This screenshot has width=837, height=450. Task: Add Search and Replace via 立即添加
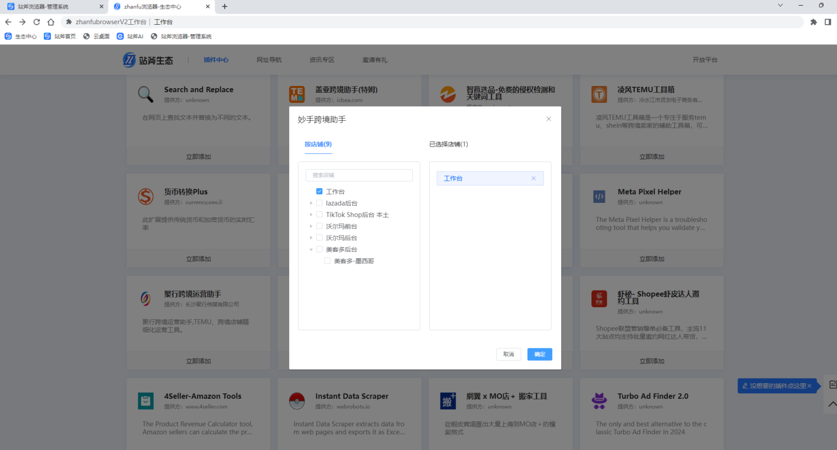pos(199,157)
